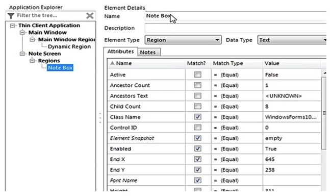
Task: Select Main Window tree item
Action: [47, 33]
